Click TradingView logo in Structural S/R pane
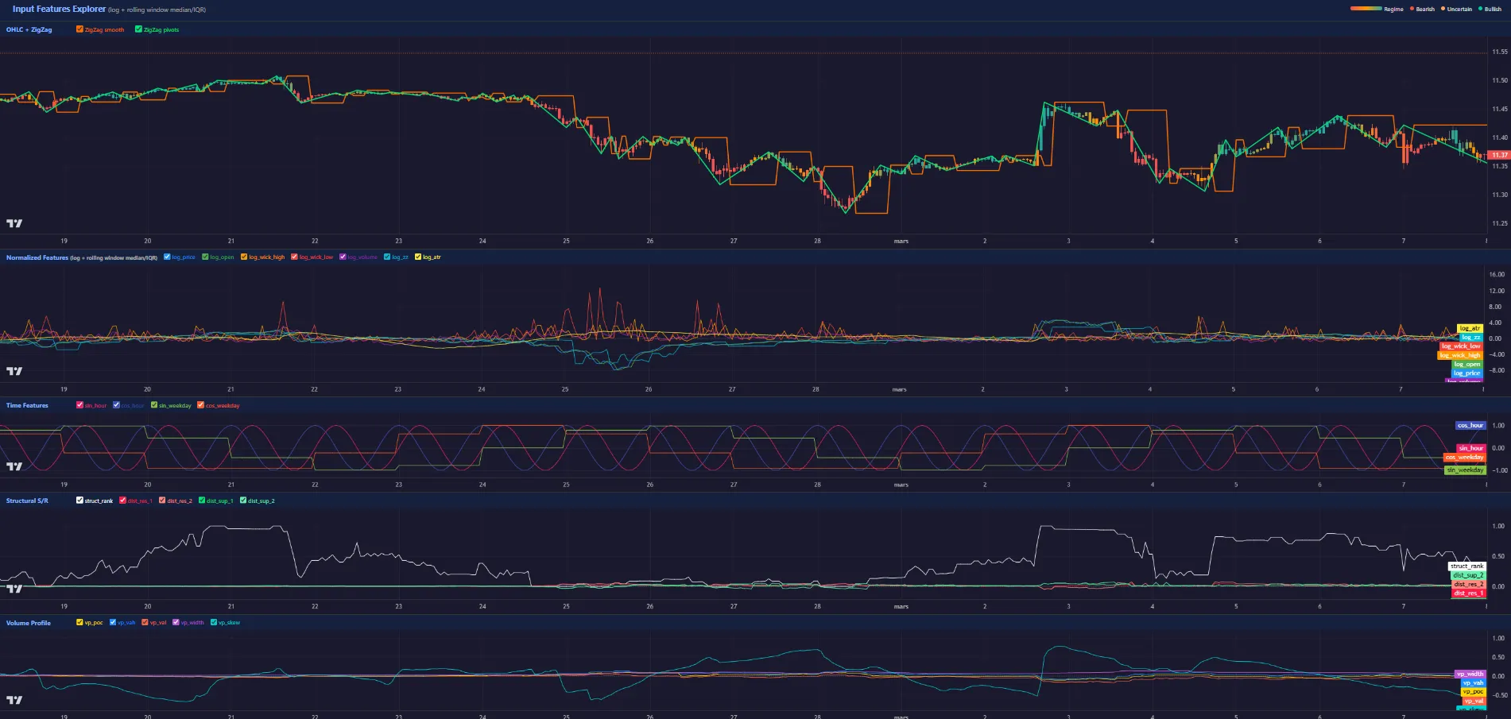Viewport: 1511px width, 719px height. pyautogui.click(x=14, y=589)
